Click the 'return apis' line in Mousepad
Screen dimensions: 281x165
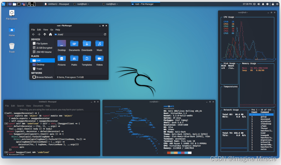point(18,147)
